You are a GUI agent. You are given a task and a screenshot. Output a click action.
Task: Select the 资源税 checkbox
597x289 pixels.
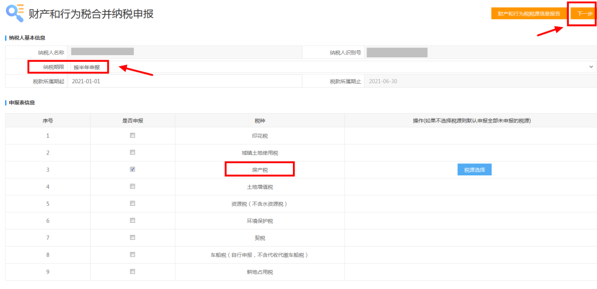[x=133, y=204]
